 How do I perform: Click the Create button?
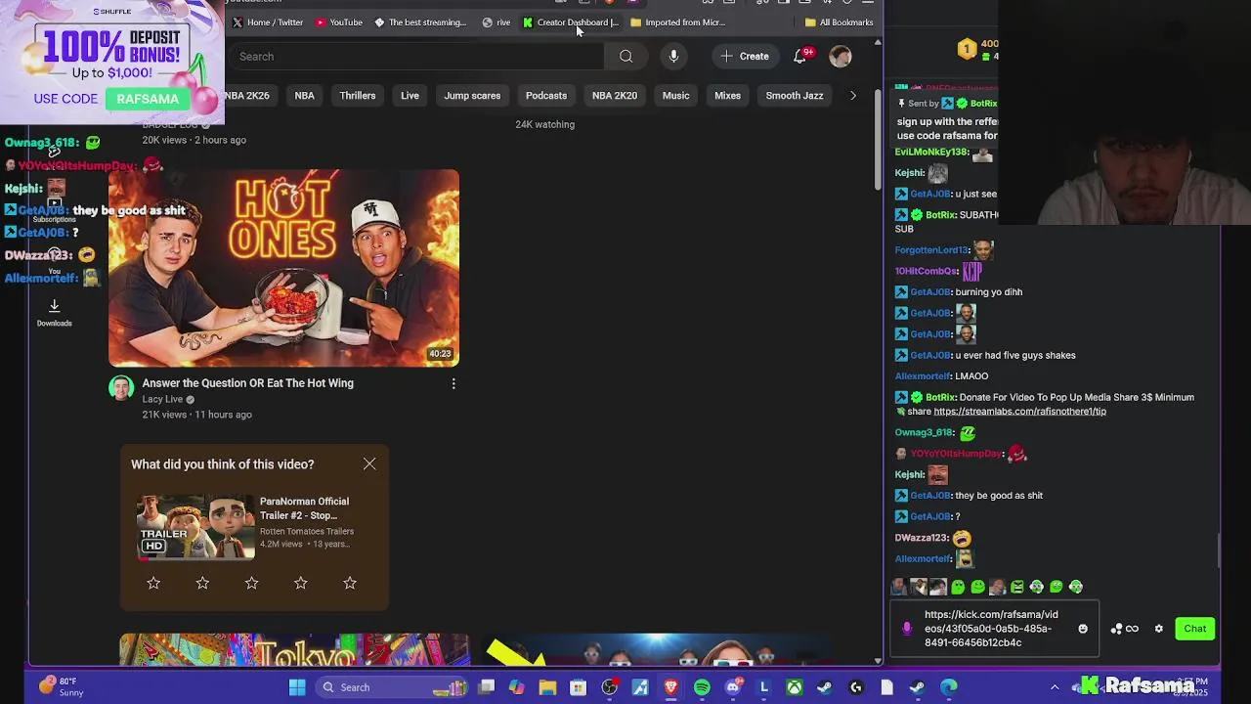tap(745, 57)
